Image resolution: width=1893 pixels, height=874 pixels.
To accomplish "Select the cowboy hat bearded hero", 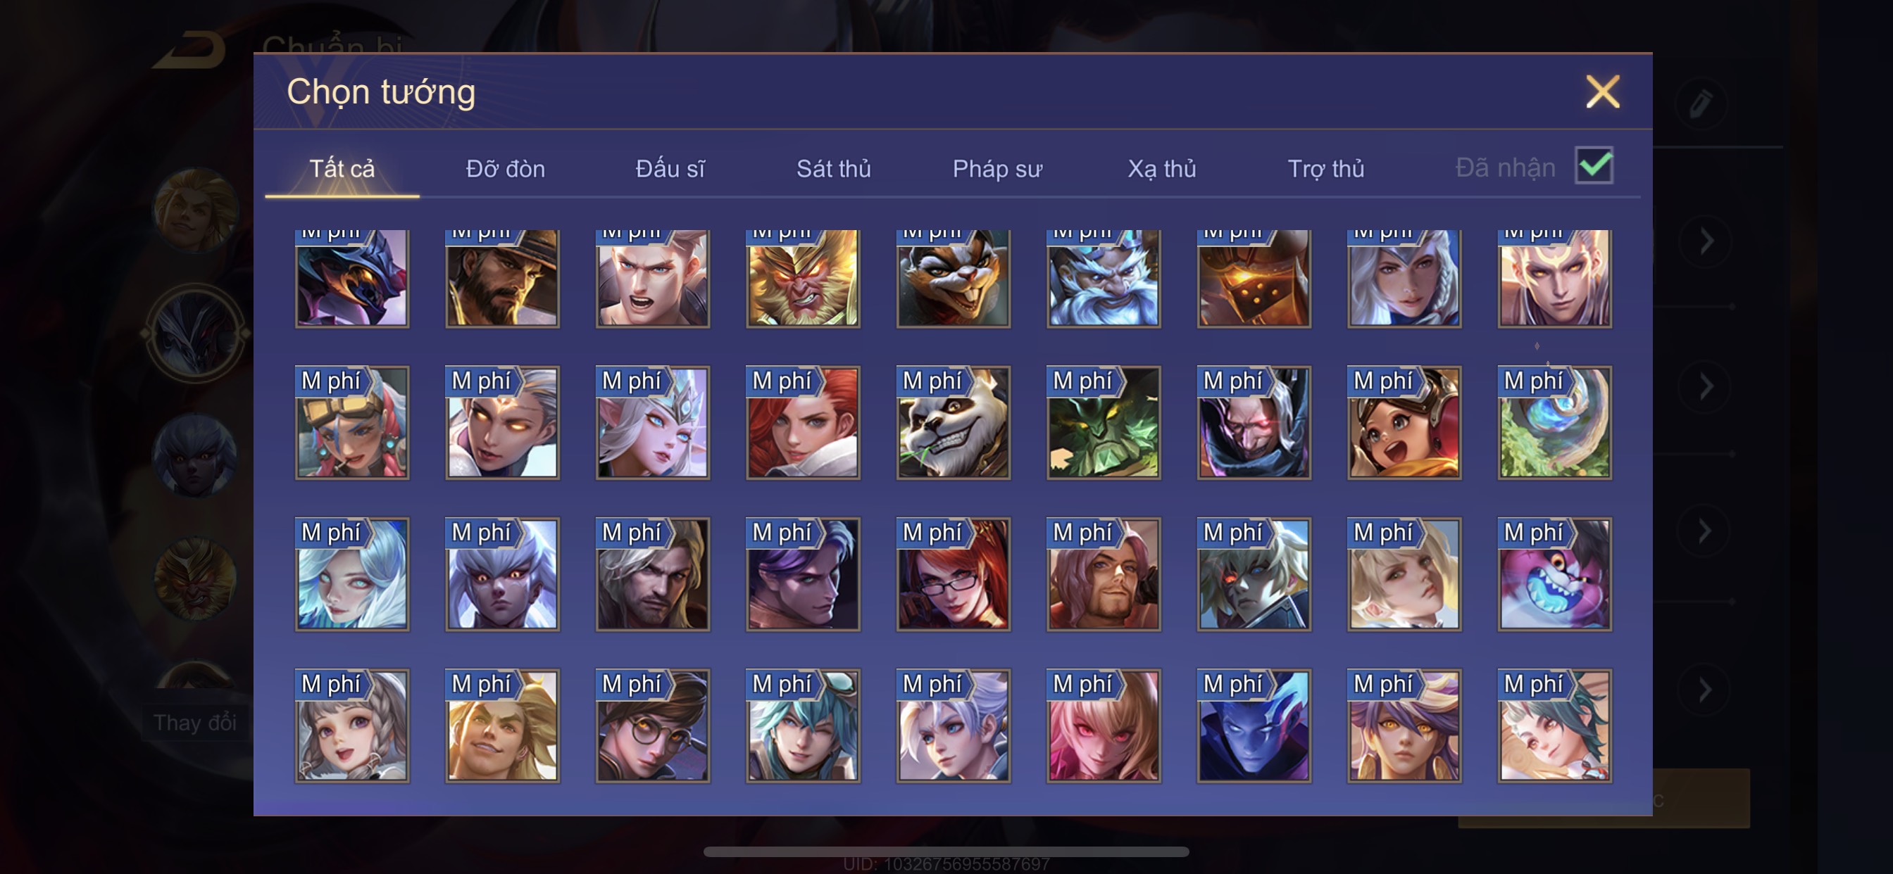I will pyautogui.click(x=502, y=278).
